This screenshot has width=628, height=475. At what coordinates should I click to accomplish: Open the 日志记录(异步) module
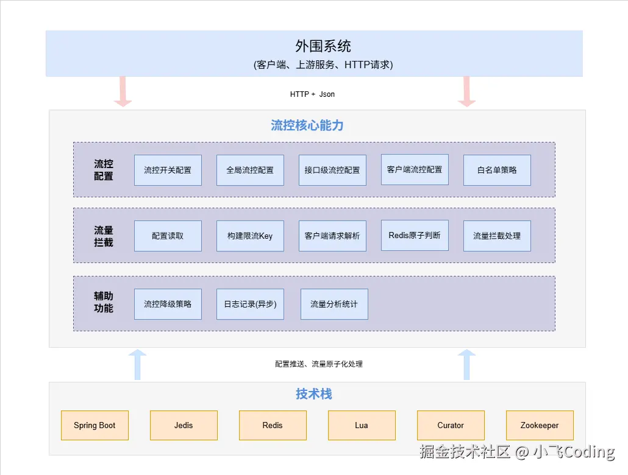click(x=250, y=304)
